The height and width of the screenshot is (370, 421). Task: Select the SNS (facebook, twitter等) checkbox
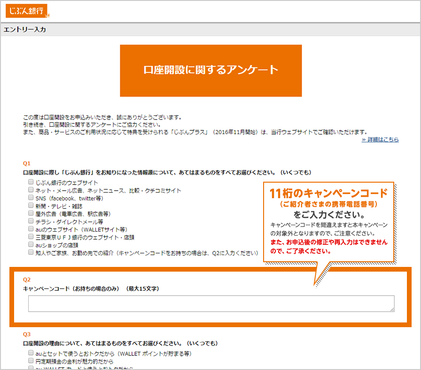pyautogui.click(x=31, y=198)
